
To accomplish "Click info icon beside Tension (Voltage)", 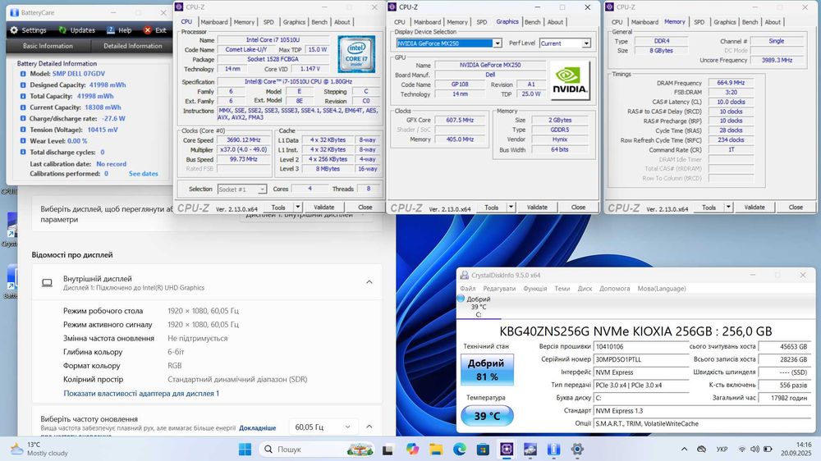I will coord(23,130).
